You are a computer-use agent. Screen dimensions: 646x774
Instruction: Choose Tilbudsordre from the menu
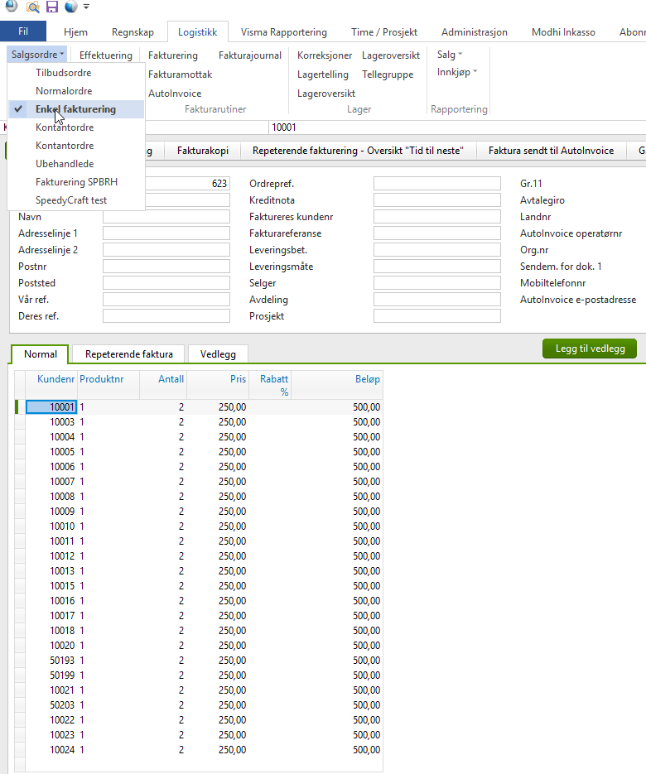pos(63,73)
